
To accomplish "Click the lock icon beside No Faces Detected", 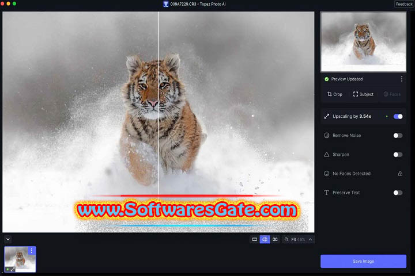I will 400,174.
